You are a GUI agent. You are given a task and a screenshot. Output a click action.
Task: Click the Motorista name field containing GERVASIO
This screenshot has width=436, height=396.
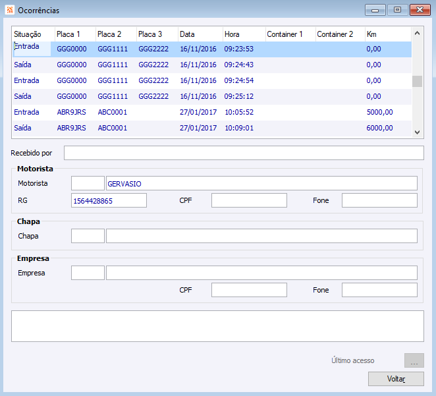click(261, 183)
